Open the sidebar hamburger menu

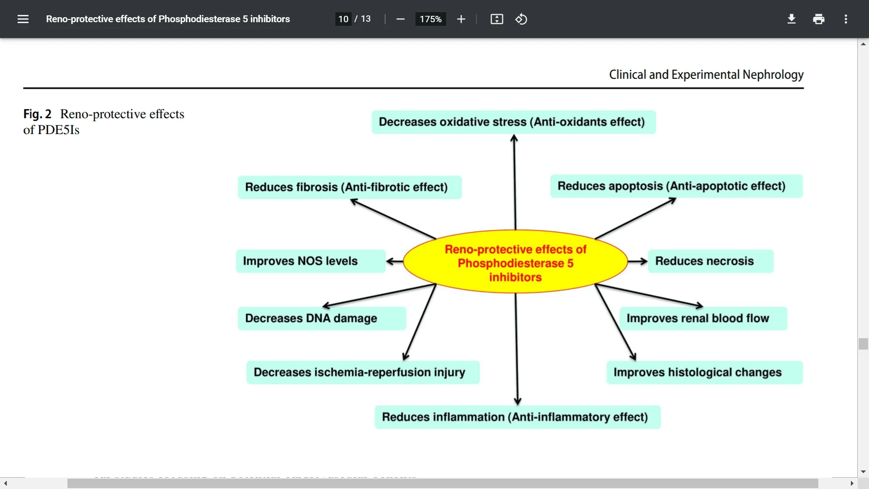pos(23,19)
